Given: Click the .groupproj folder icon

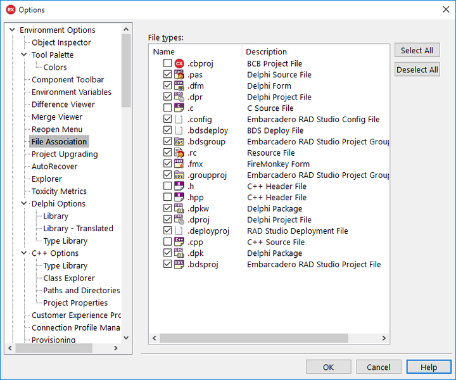Looking at the screenshot, I should [179, 175].
